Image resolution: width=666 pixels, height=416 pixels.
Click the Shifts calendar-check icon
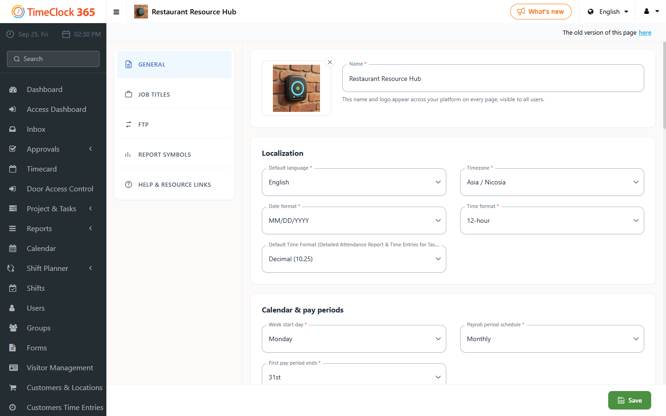point(13,288)
